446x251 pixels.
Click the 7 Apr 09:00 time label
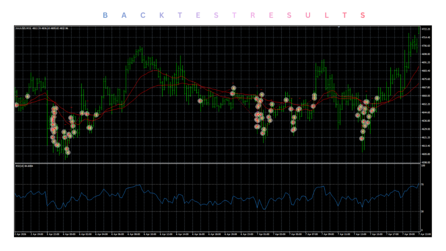[x=328, y=234]
